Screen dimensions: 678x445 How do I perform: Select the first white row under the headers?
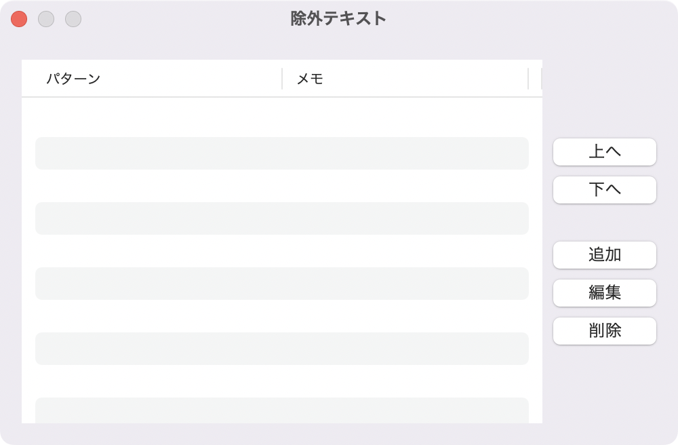click(x=282, y=121)
